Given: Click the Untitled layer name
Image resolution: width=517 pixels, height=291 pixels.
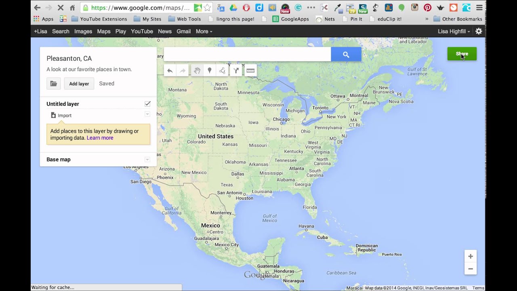Looking at the screenshot, I should tap(63, 104).
